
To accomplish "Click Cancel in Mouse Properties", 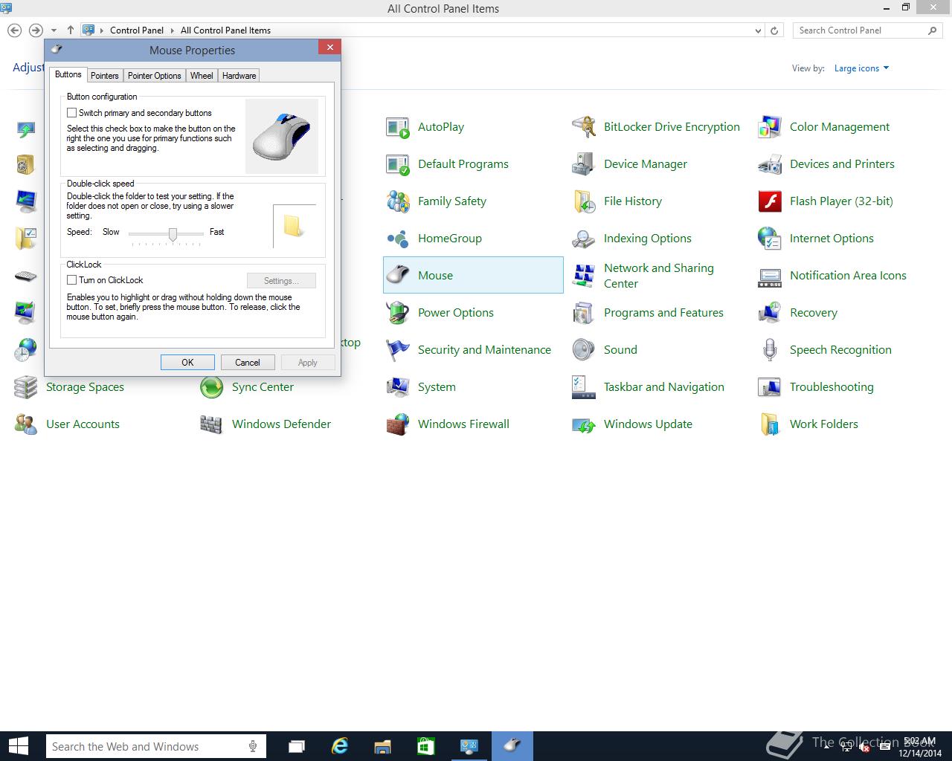I will pos(248,363).
